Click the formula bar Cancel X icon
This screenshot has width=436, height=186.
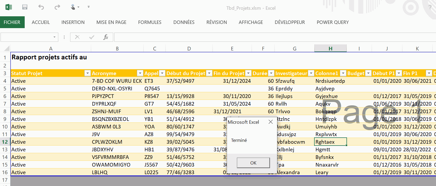pyautogui.click(x=77, y=37)
